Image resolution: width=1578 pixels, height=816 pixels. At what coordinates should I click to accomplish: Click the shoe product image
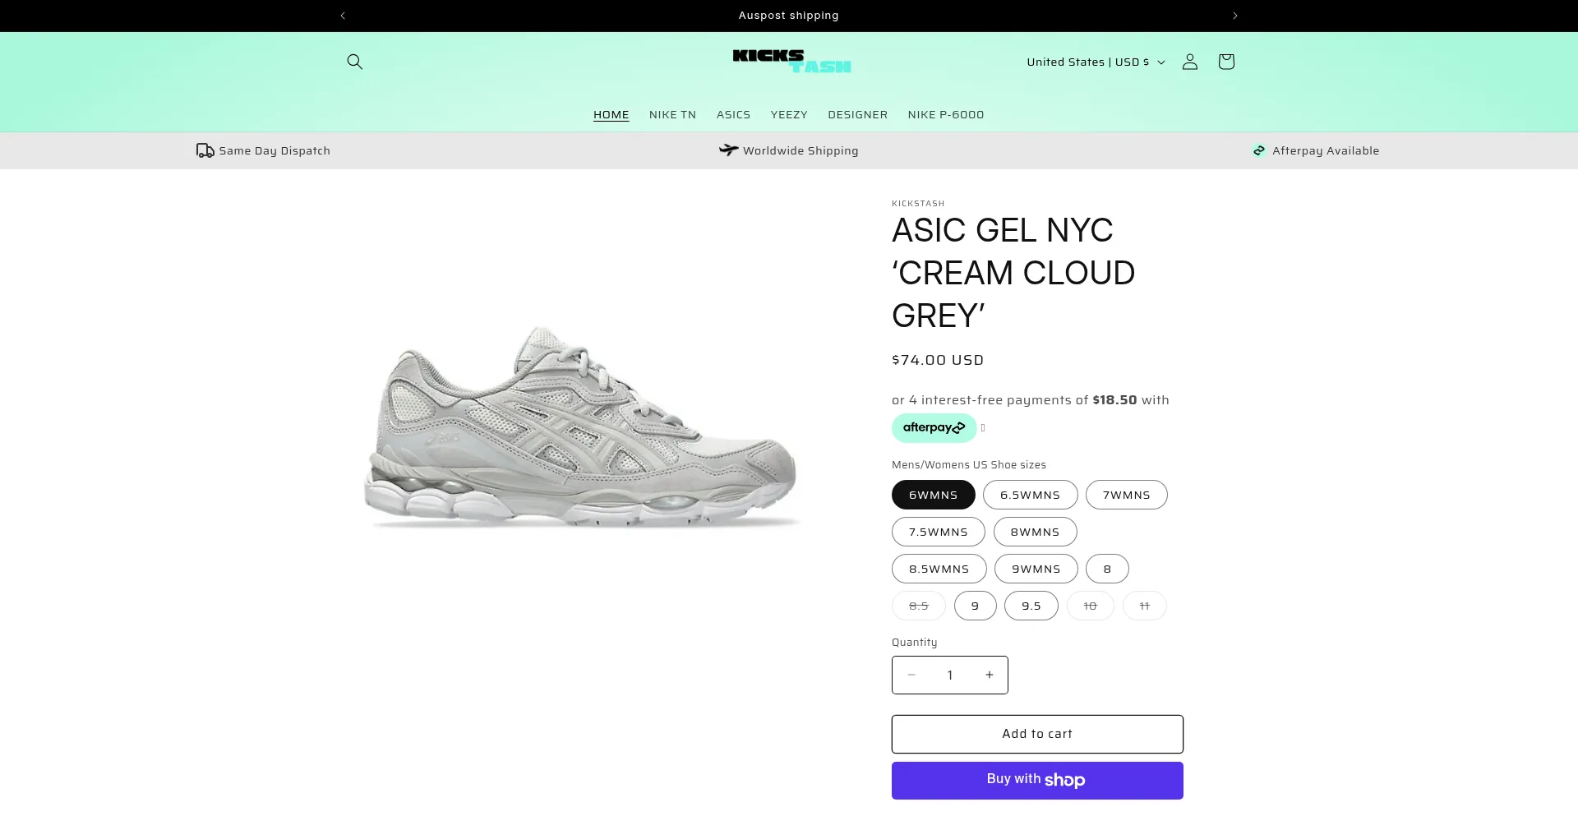(x=581, y=425)
